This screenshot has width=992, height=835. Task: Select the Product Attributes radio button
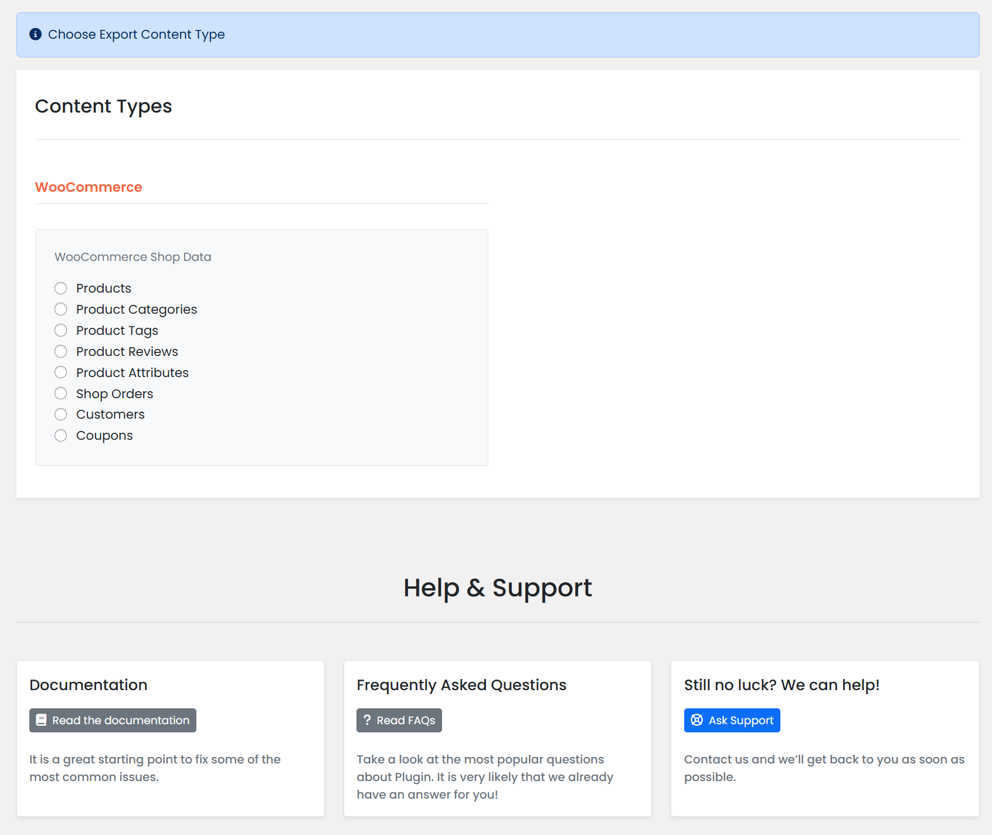60,372
